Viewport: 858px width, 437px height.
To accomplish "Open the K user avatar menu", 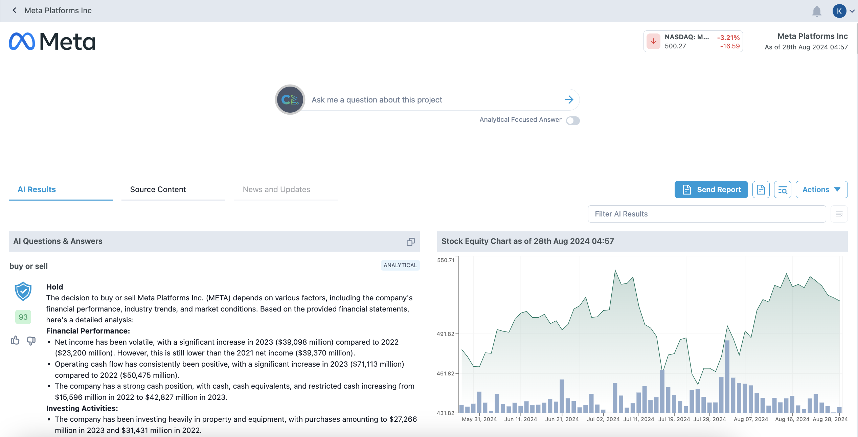I will pos(839,11).
